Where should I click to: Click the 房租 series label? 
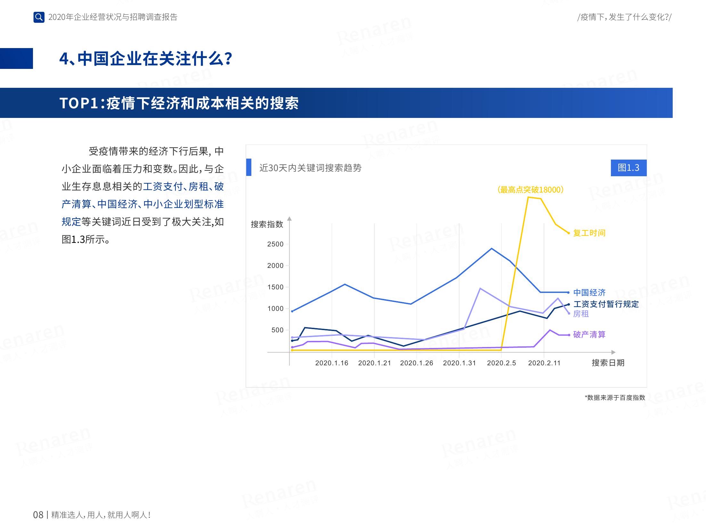pyautogui.click(x=581, y=314)
